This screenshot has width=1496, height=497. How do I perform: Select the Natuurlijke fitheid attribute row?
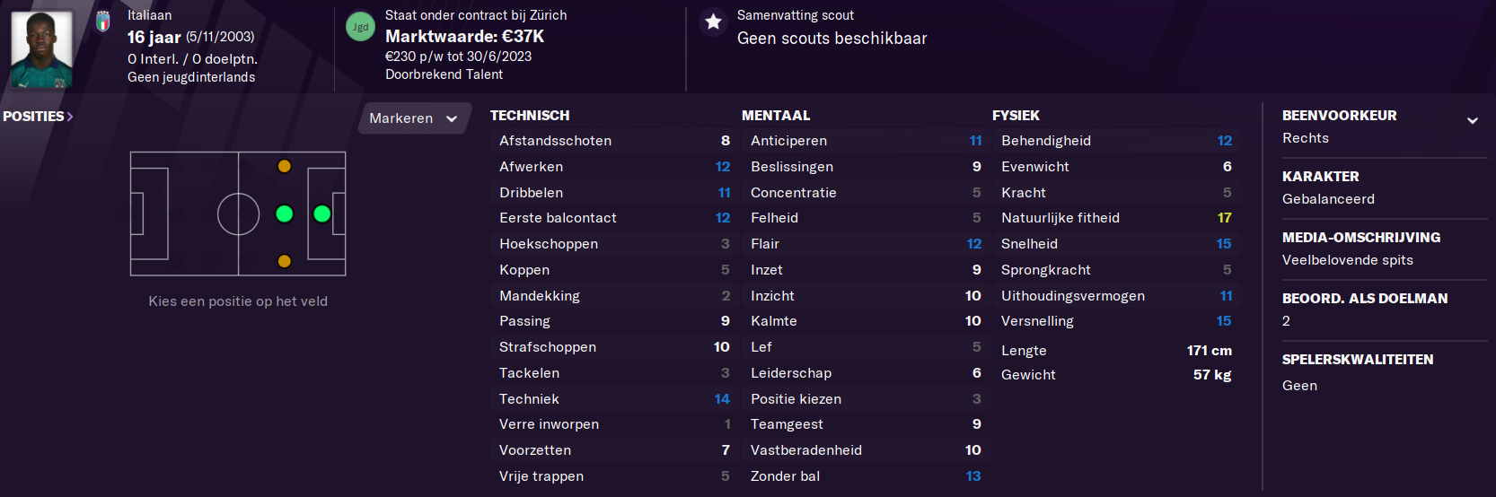[1116, 218]
